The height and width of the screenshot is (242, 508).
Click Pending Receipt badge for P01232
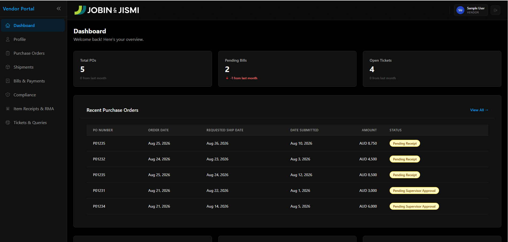point(405,159)
